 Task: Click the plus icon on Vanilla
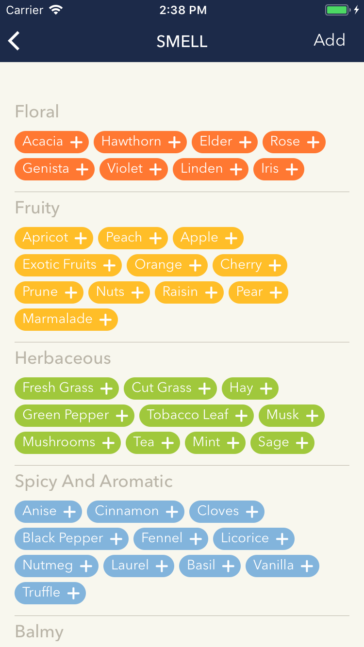pos(307,566)
